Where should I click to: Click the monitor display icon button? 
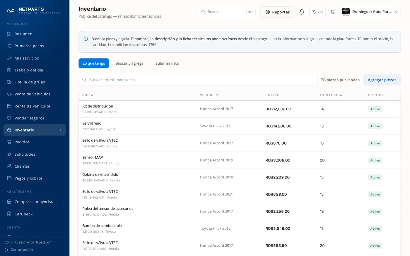click(333, 12)
